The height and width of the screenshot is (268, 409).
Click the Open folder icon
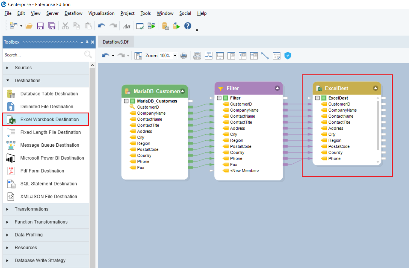pos(29,26)
